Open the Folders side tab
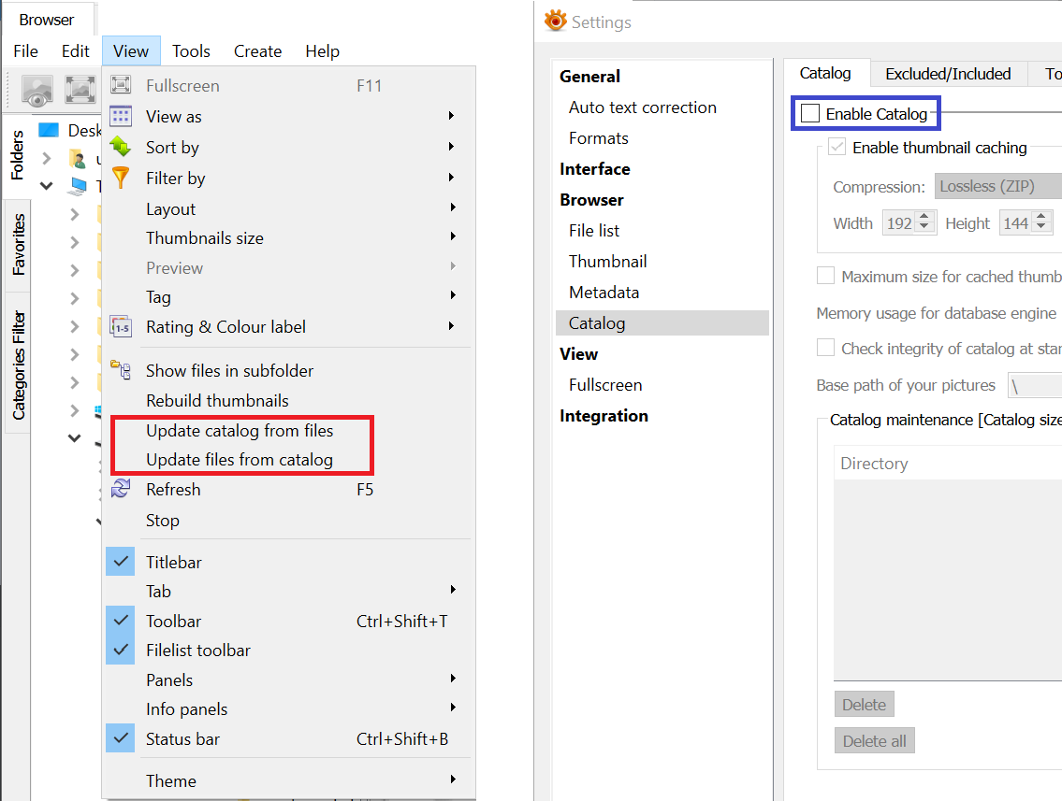 click(17, 155)
